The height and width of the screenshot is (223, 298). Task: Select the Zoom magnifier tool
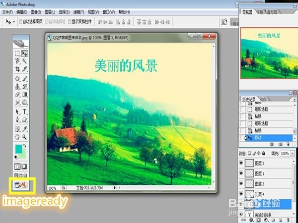click(x=24, y=137)
